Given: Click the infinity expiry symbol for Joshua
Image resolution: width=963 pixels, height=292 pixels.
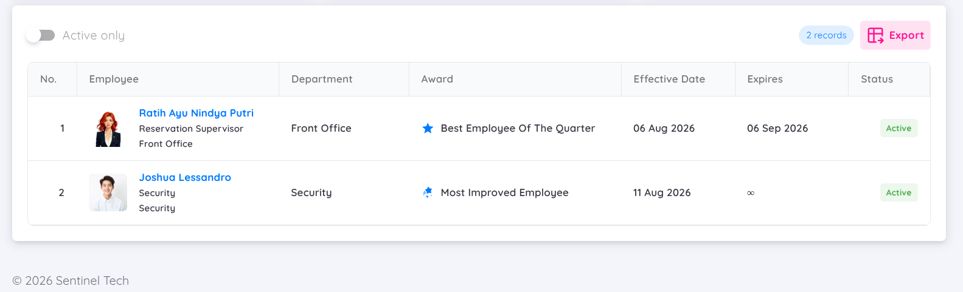Looking at the screenshot, I should click(751, 193).
